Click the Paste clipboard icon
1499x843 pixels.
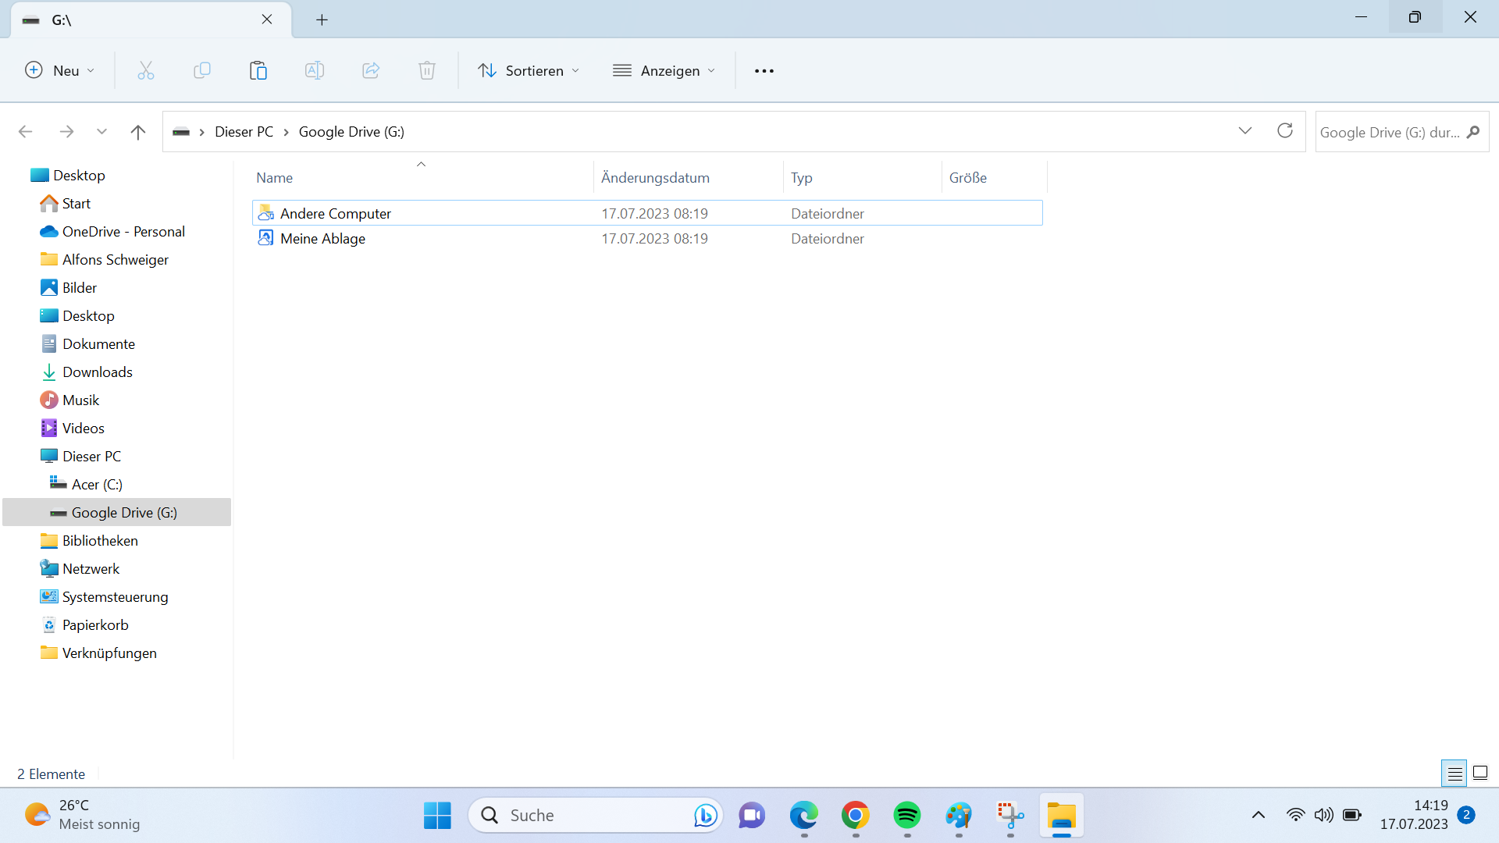pos(258,70)
